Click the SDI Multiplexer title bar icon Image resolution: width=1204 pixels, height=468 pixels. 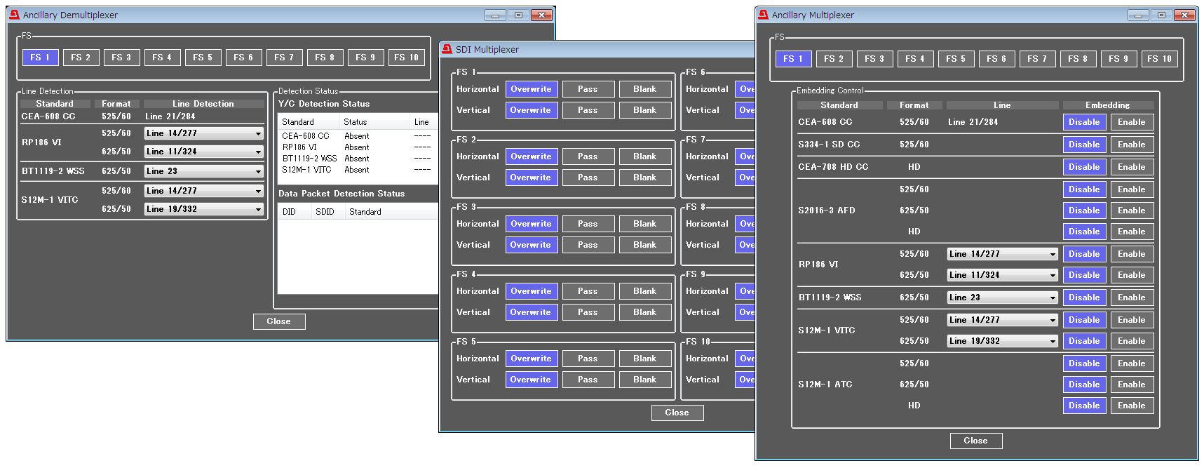[447, 49]
